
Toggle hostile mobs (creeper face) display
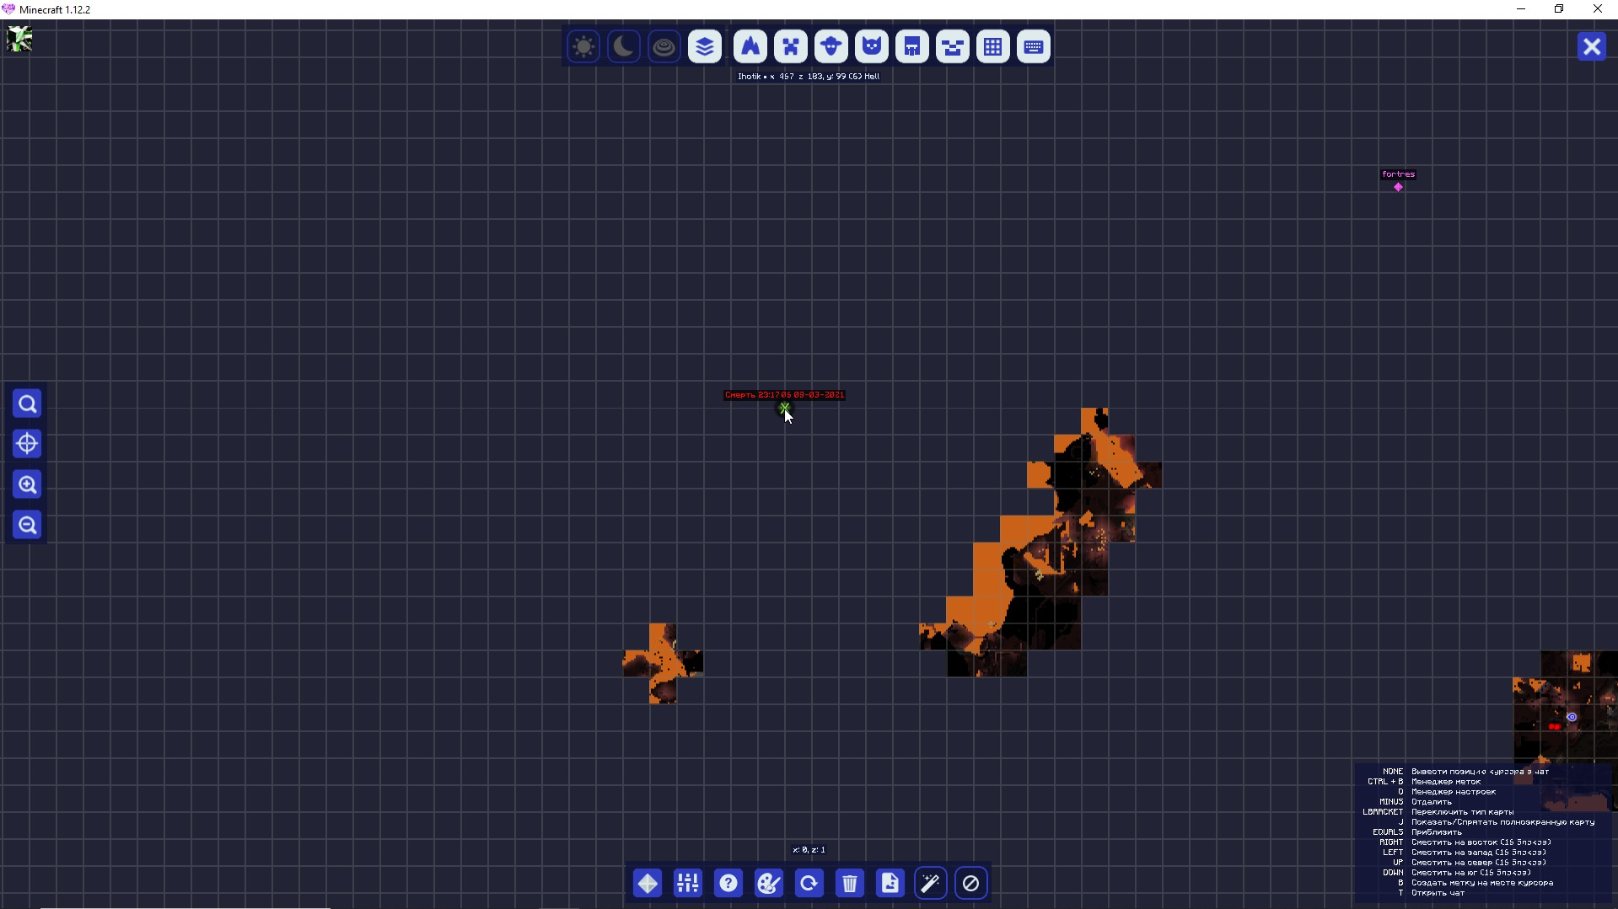(791, 46)
